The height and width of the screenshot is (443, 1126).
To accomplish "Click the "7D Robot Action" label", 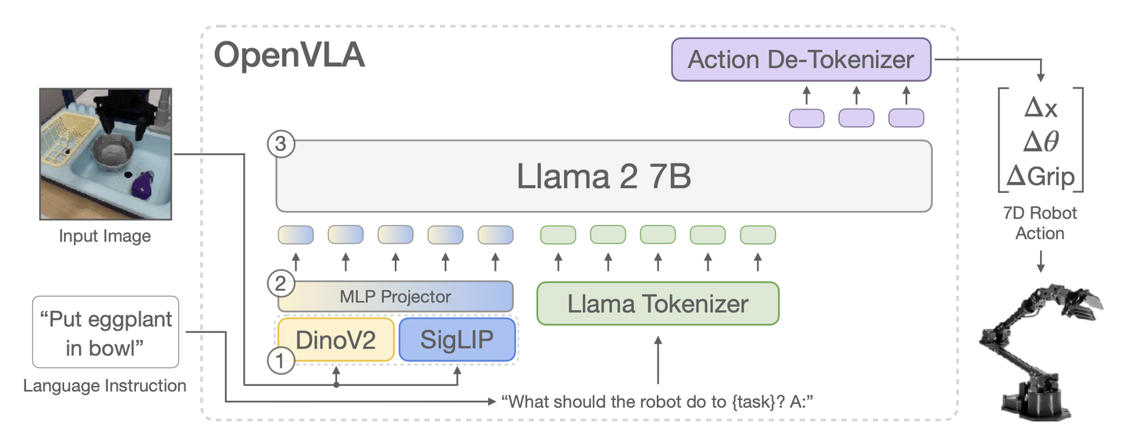I will pos(1040,223).
